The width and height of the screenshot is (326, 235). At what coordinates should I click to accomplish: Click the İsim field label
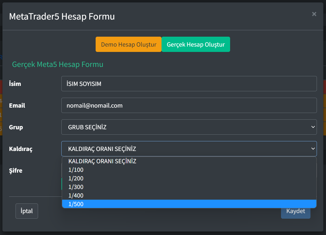click(x=15, y=84)
